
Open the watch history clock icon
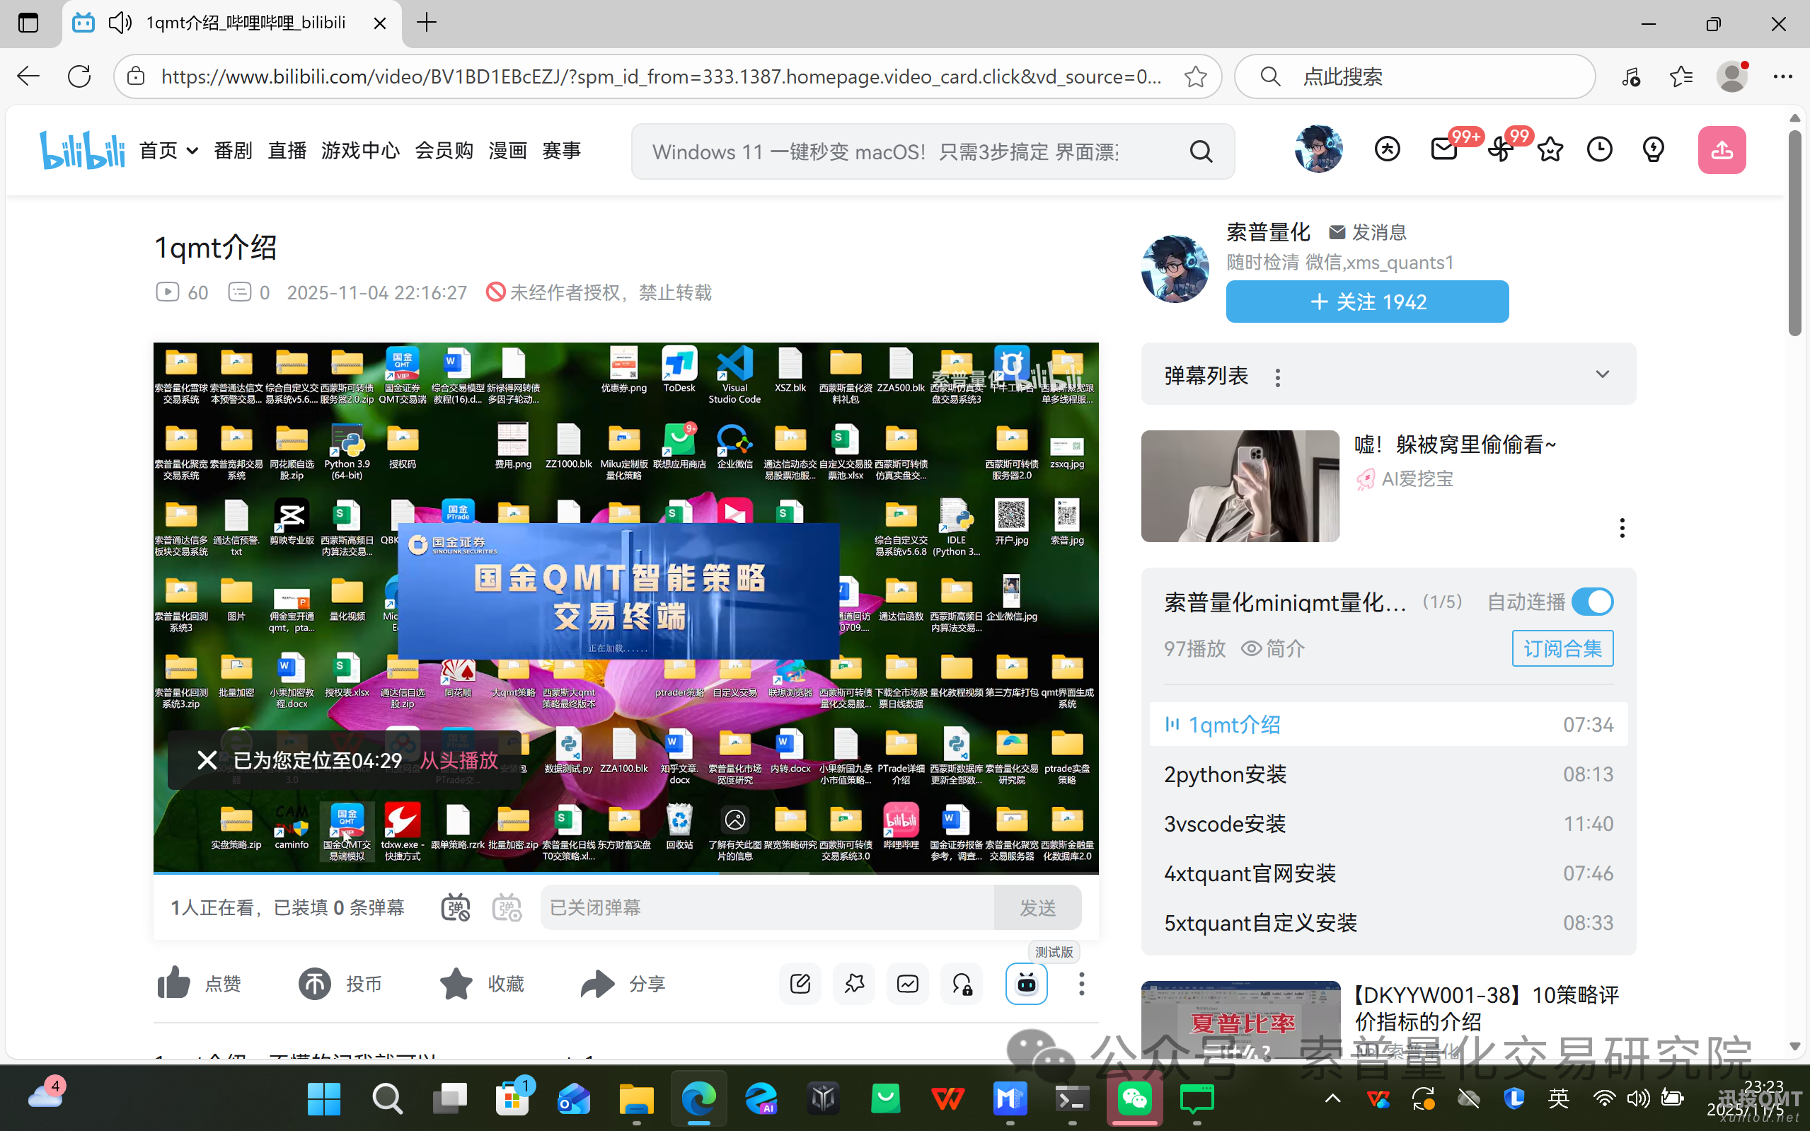point(1600,149)
